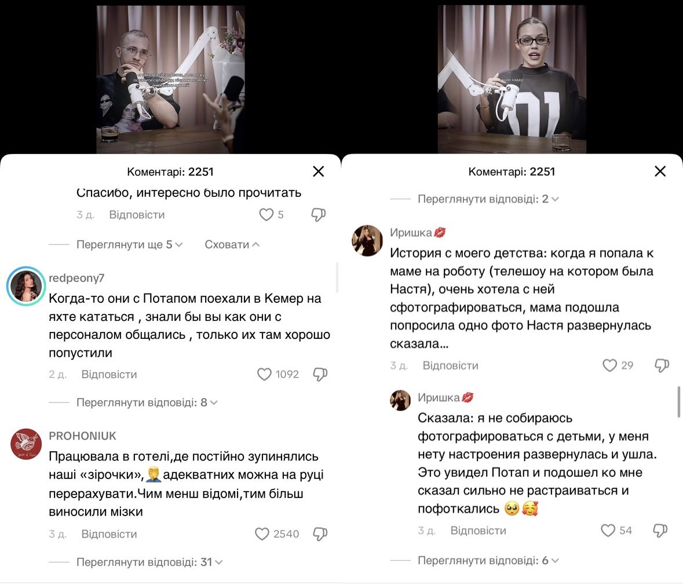
Task: Reply to PROHONIUK's comment via Відповісти
Action: (109, 534)
